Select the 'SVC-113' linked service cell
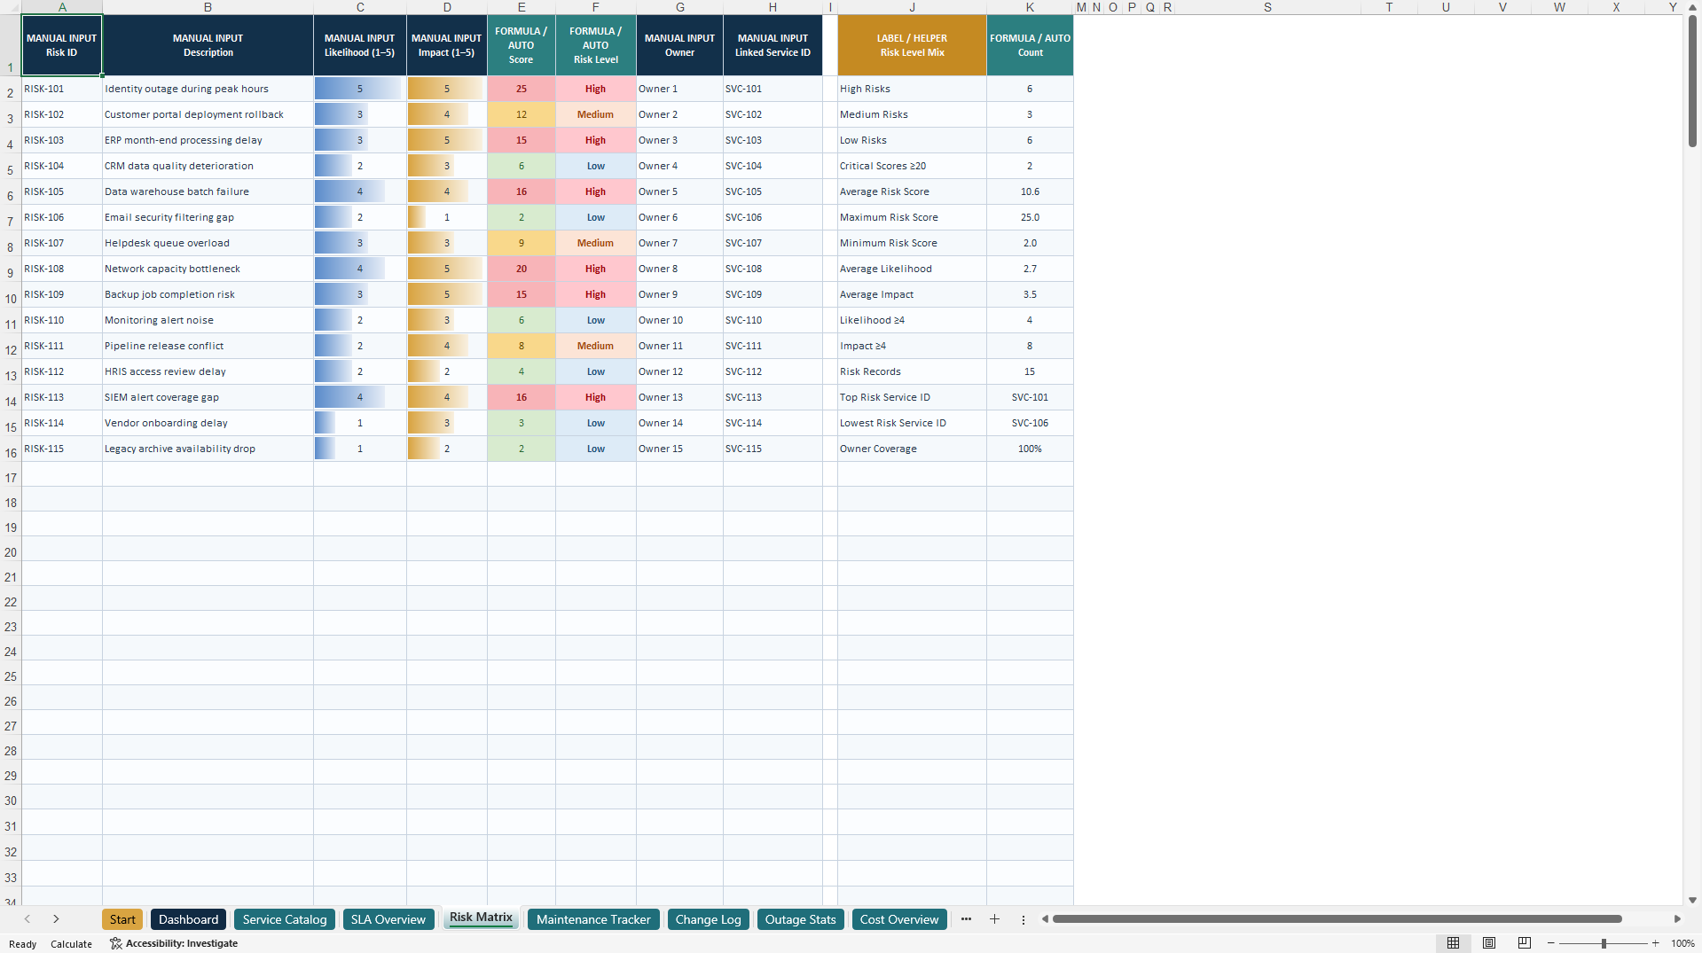The height and width of the screenshot is (953, 1702). coord(773,397)
